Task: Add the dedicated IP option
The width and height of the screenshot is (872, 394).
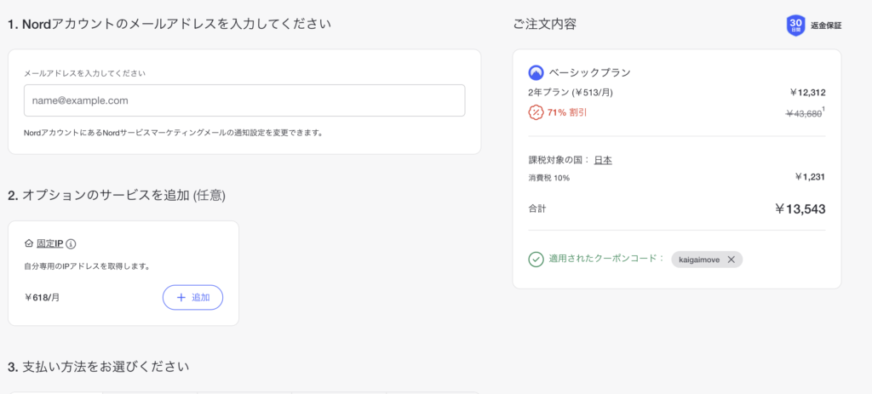Action: (192, 297)
